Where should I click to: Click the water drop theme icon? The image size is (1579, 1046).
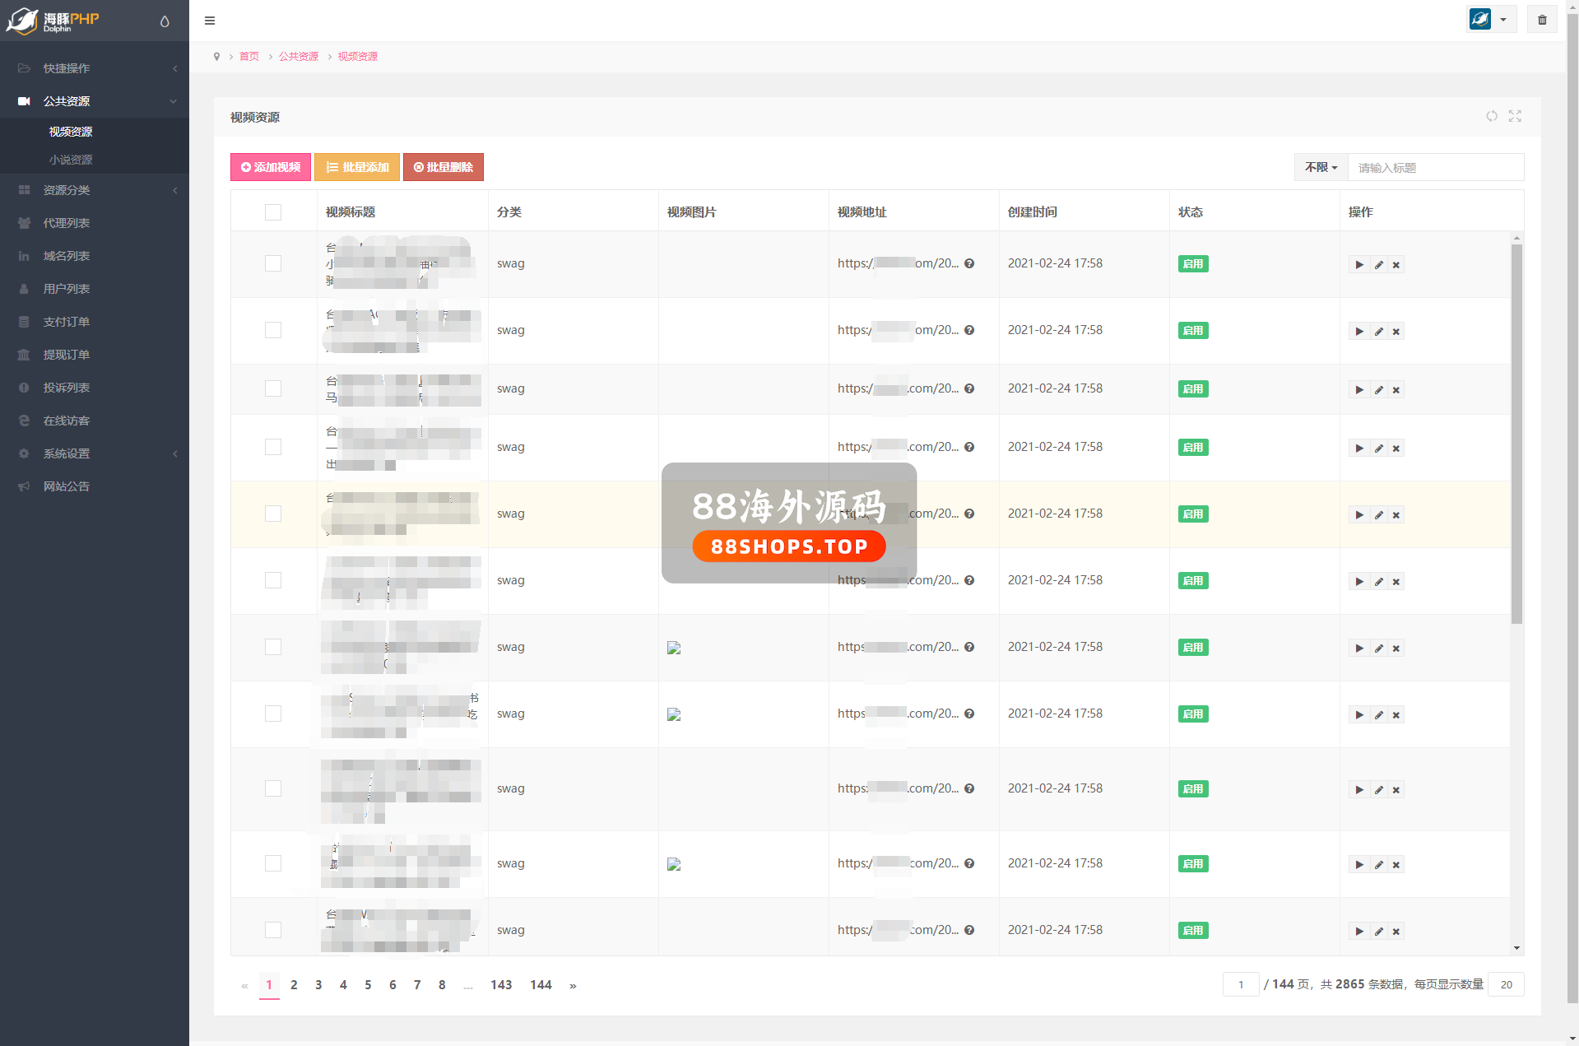pyautogui.click(x=165, y=21)
